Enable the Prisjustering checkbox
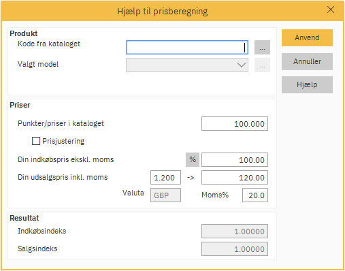Screen dimensions: 345x271 36,141
